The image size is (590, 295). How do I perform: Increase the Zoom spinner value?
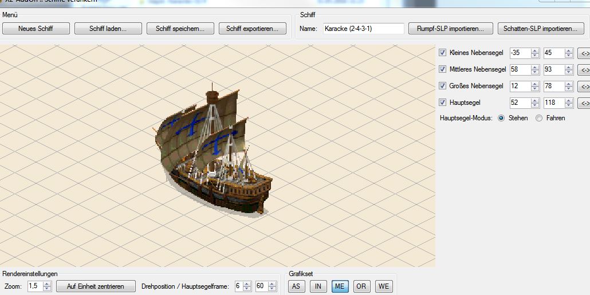point(47,284)
